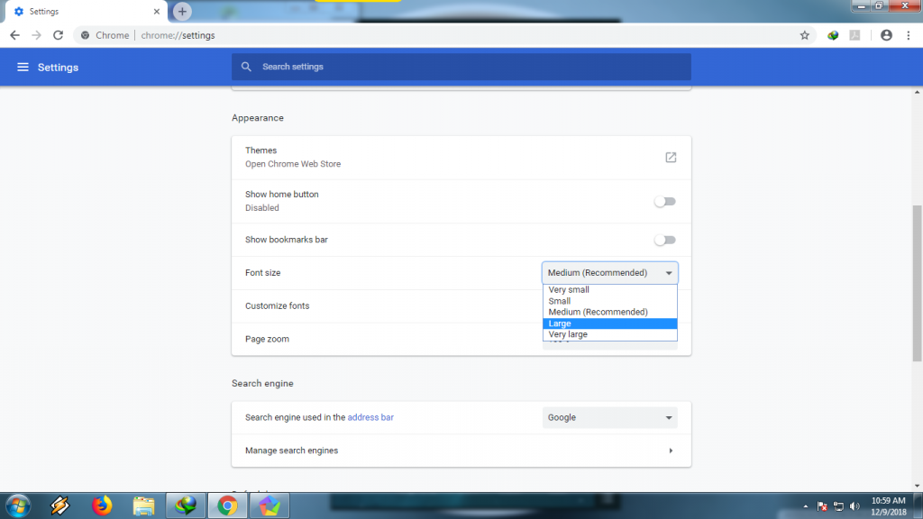Image resolution: width=923 pixels, height=519 pixels.
Task: Open the Font size dropdown
Action: pyautogui.click(x=610, y=273)
